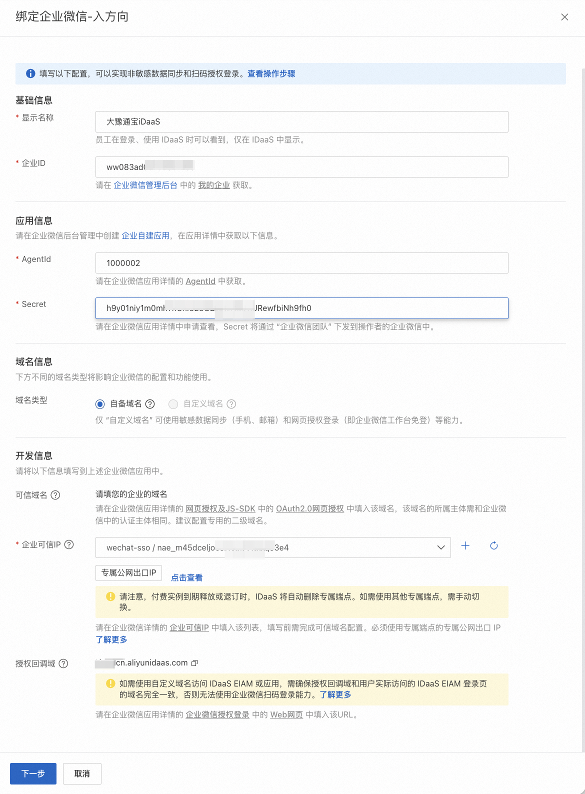The width and height of the screenshot is (585, 794).
Task: Close the 绑定企业微信 dialog with the X icon
Action: [x=564, y=17]
